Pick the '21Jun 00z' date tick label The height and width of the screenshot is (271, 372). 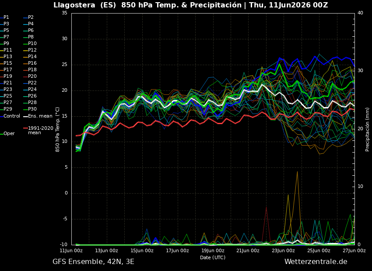[x=248, y=250]
